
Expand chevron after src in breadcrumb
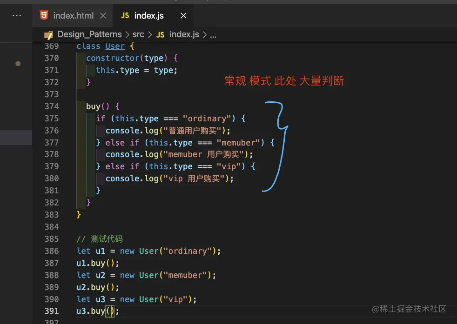150,35
